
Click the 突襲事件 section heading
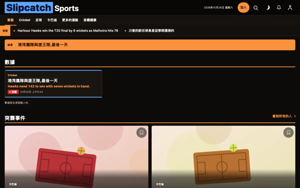click(x=15, y=118)
